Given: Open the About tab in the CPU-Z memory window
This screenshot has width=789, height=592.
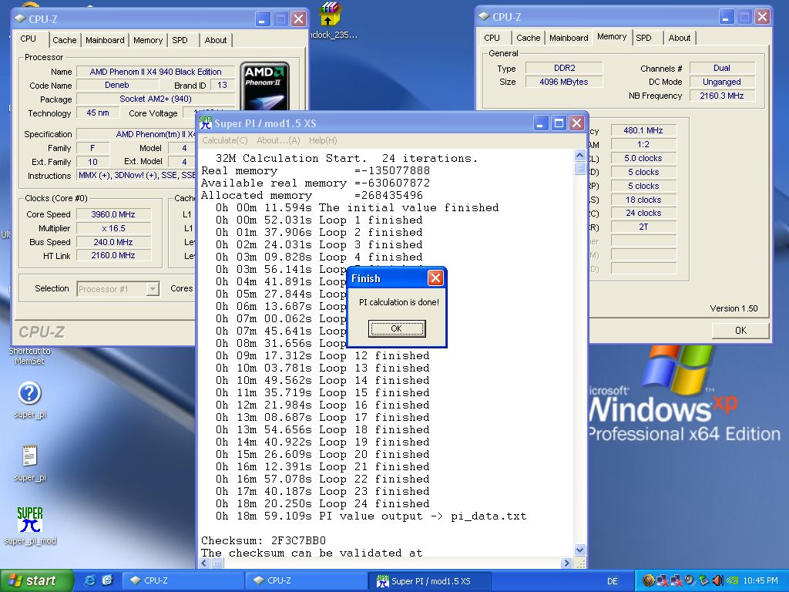Looking at the screenshot, I should point(680,38).
